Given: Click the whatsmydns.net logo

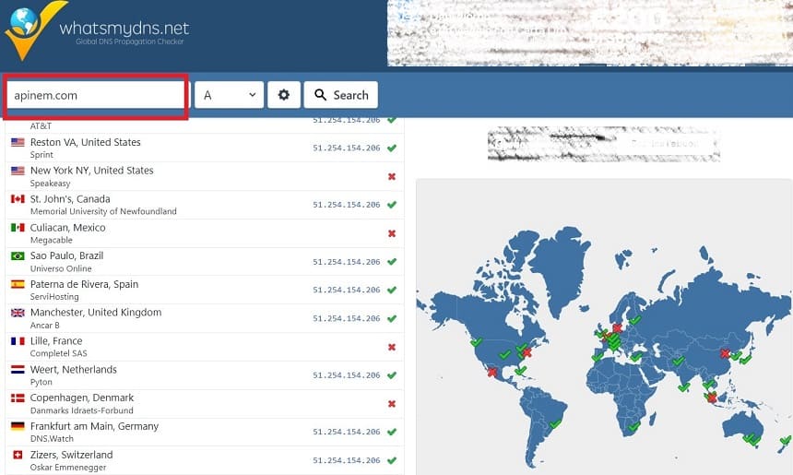Looking at the screenshot, I should click(x=97, y=30).
